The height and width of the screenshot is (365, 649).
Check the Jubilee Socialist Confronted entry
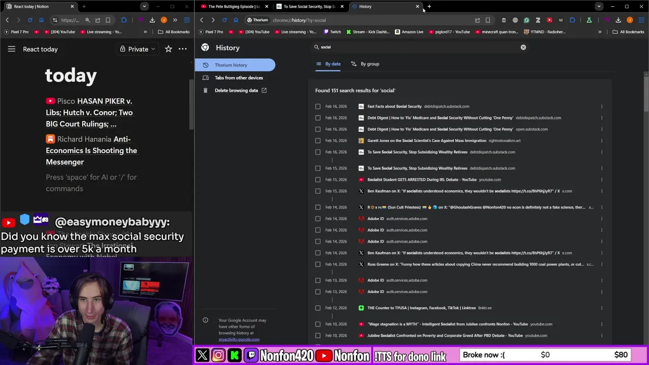[x=318, y=336]
